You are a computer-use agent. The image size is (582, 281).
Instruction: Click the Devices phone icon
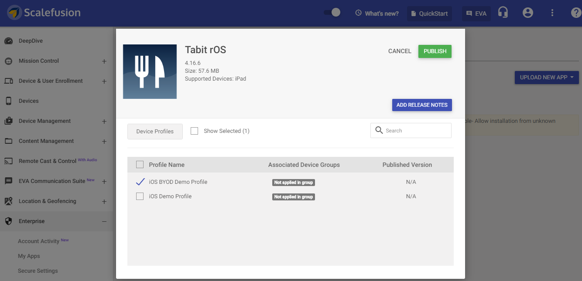(x=9, y=101)
